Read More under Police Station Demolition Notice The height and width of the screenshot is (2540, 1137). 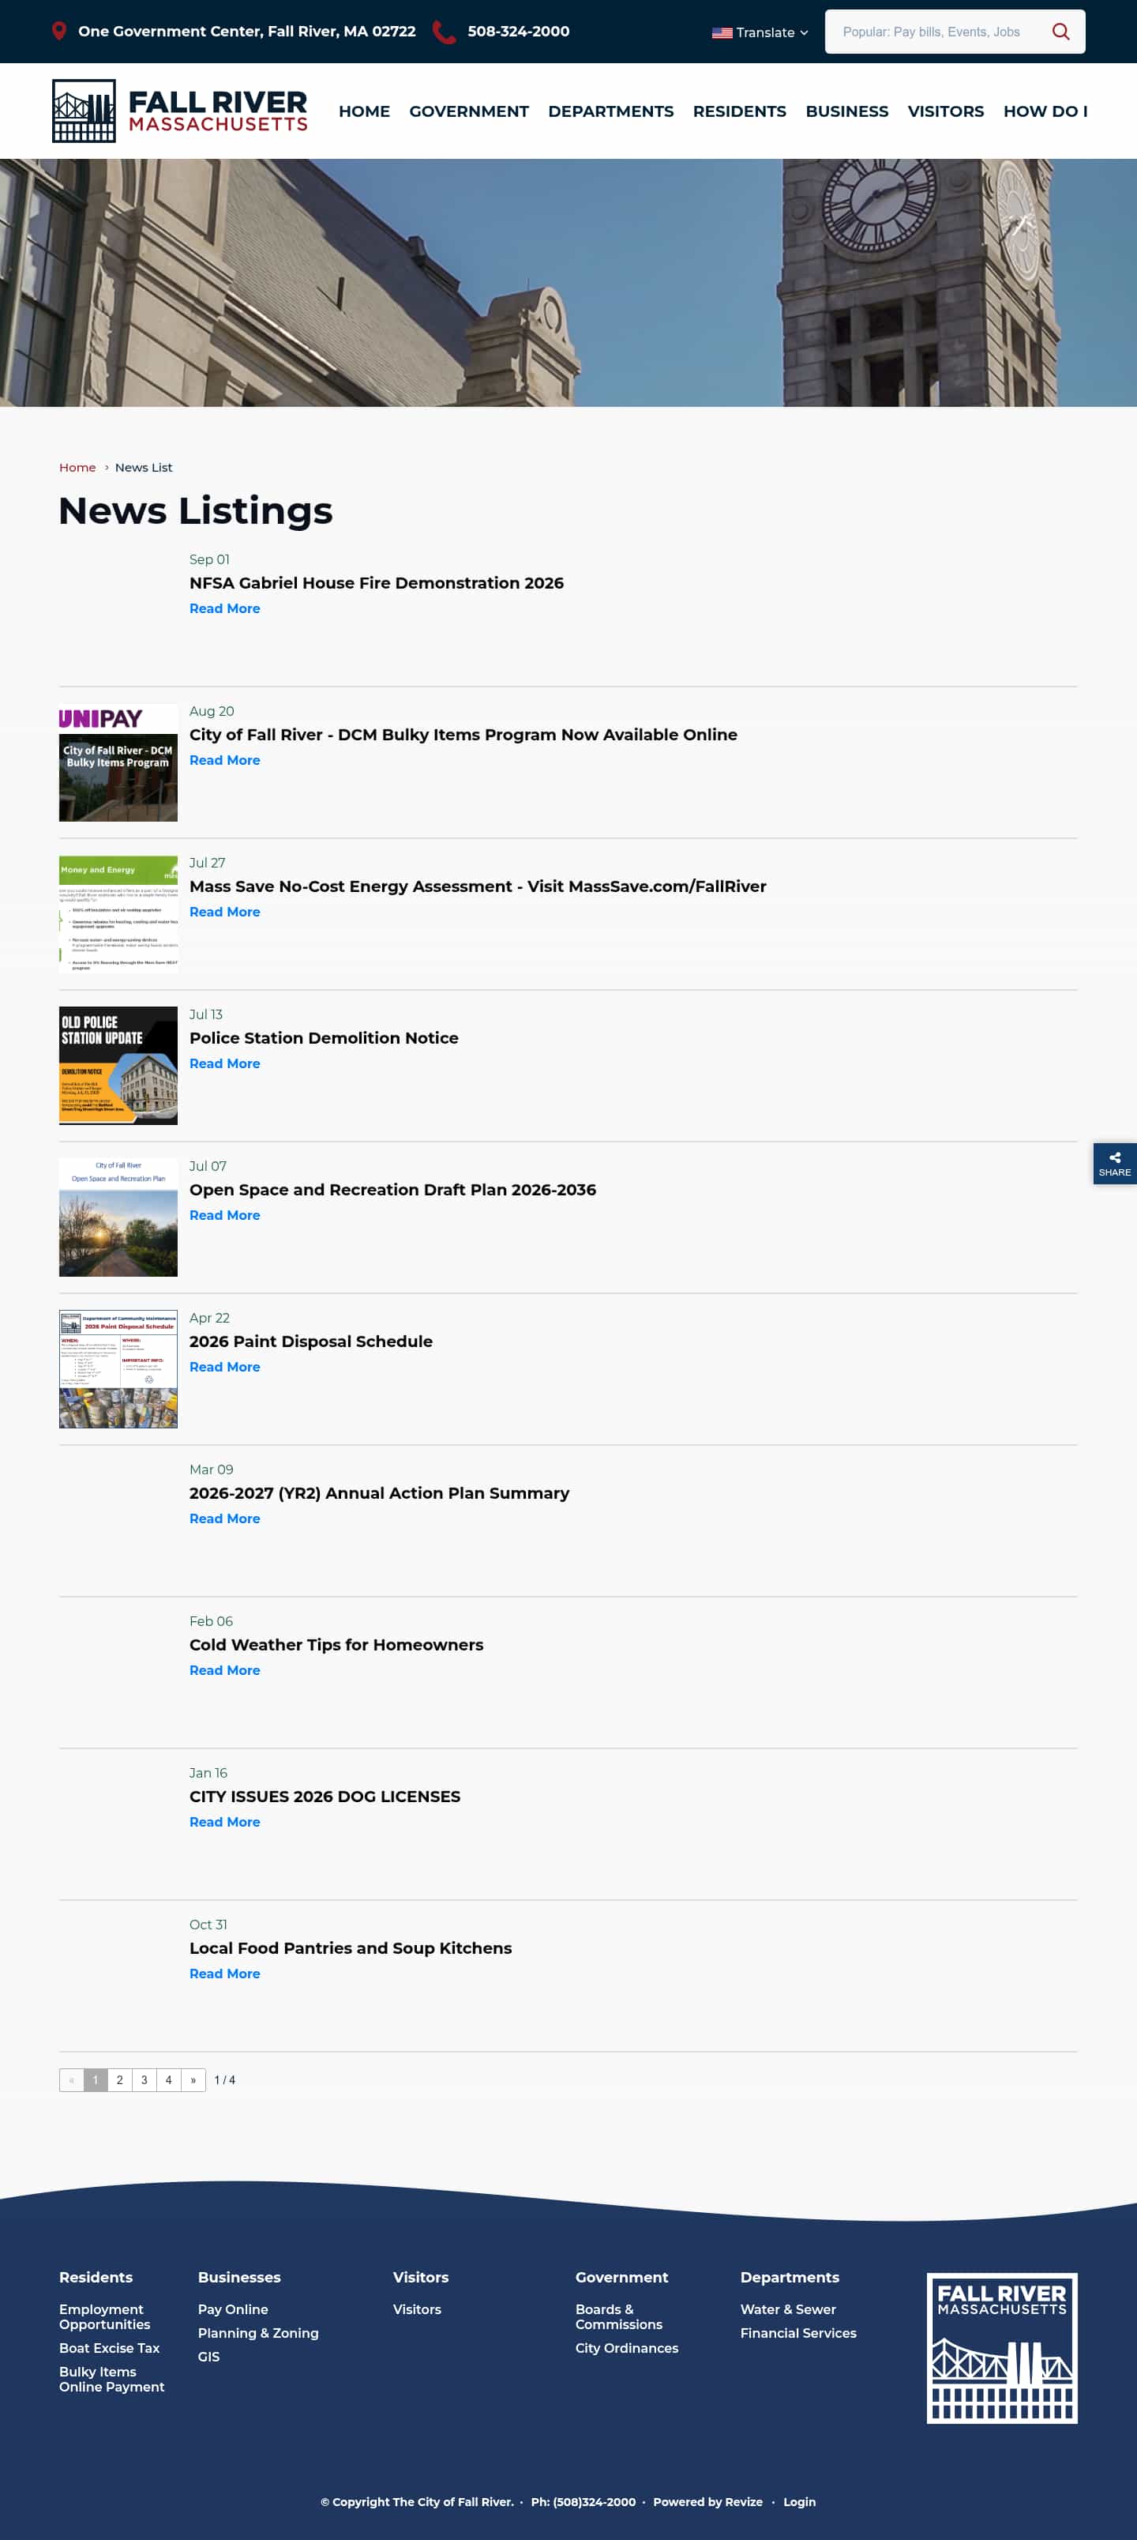tap(225, 1064)
